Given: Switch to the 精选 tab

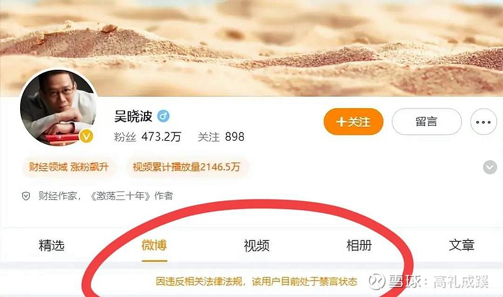Looking at the screenshot, I should pyautogui.click(x=52, y=246).
